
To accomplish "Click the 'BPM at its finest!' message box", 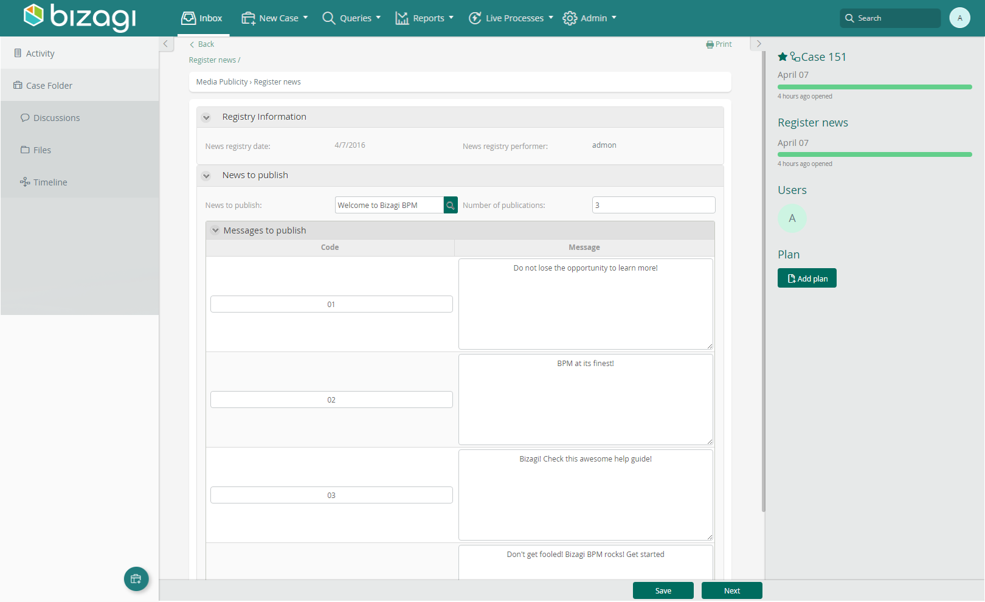I will pos(586,400).
